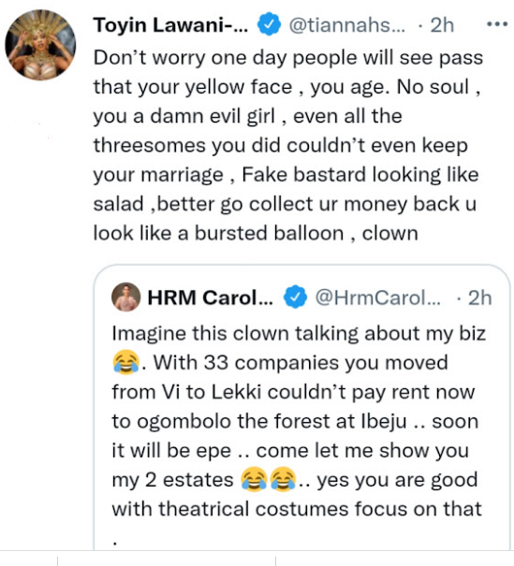514x566 pixels.
Task: Open the quoted tweet about 33 companies
Action: 302,407
